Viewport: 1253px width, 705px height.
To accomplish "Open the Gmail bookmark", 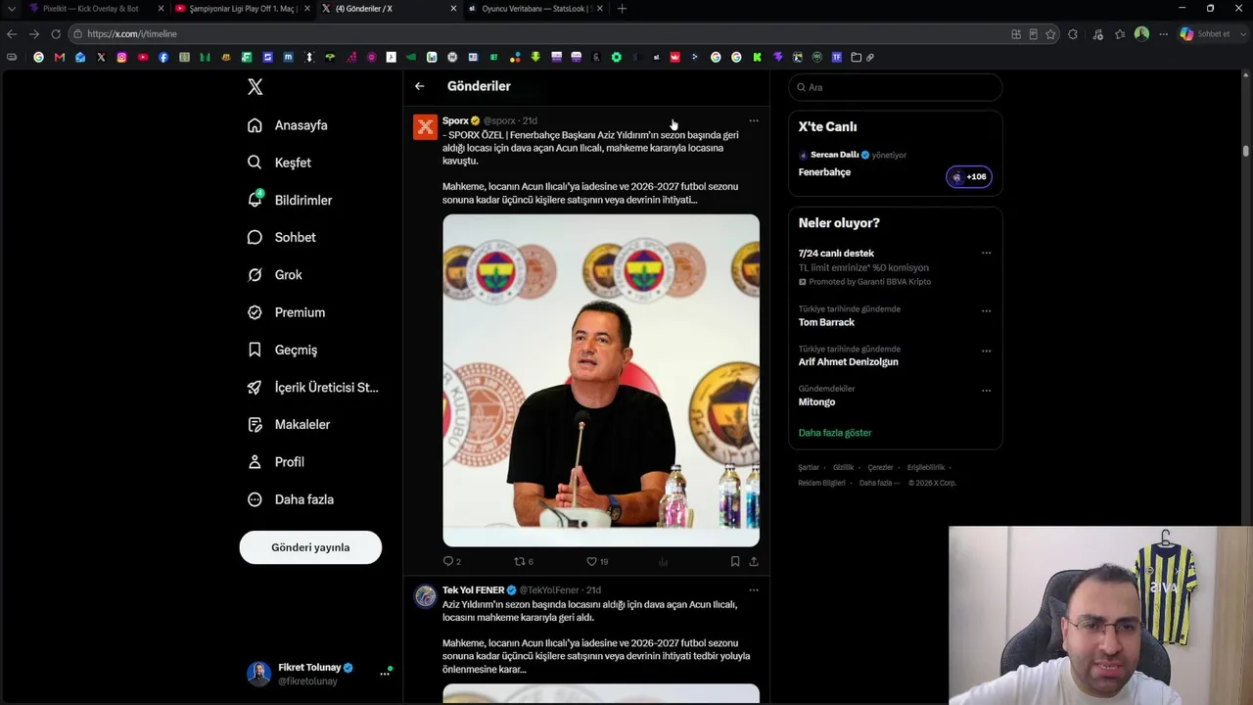I will [60, 58].
